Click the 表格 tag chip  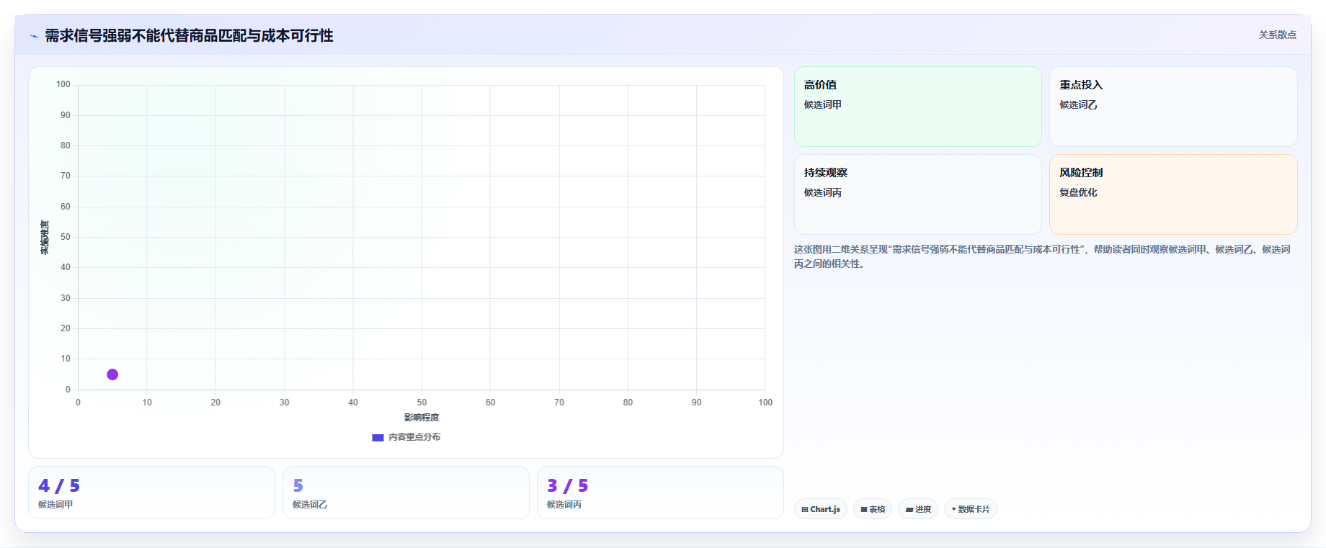(873, 509)
